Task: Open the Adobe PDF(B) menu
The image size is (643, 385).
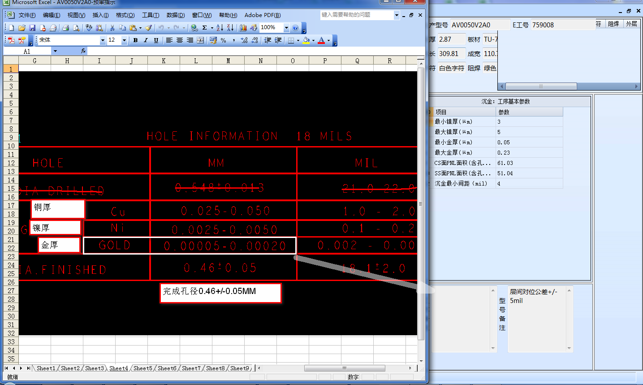Action: click(263, 15)
